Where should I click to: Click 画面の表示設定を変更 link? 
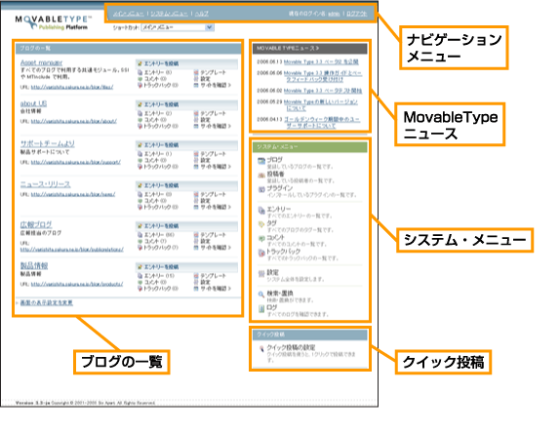[x=47, y=302]
